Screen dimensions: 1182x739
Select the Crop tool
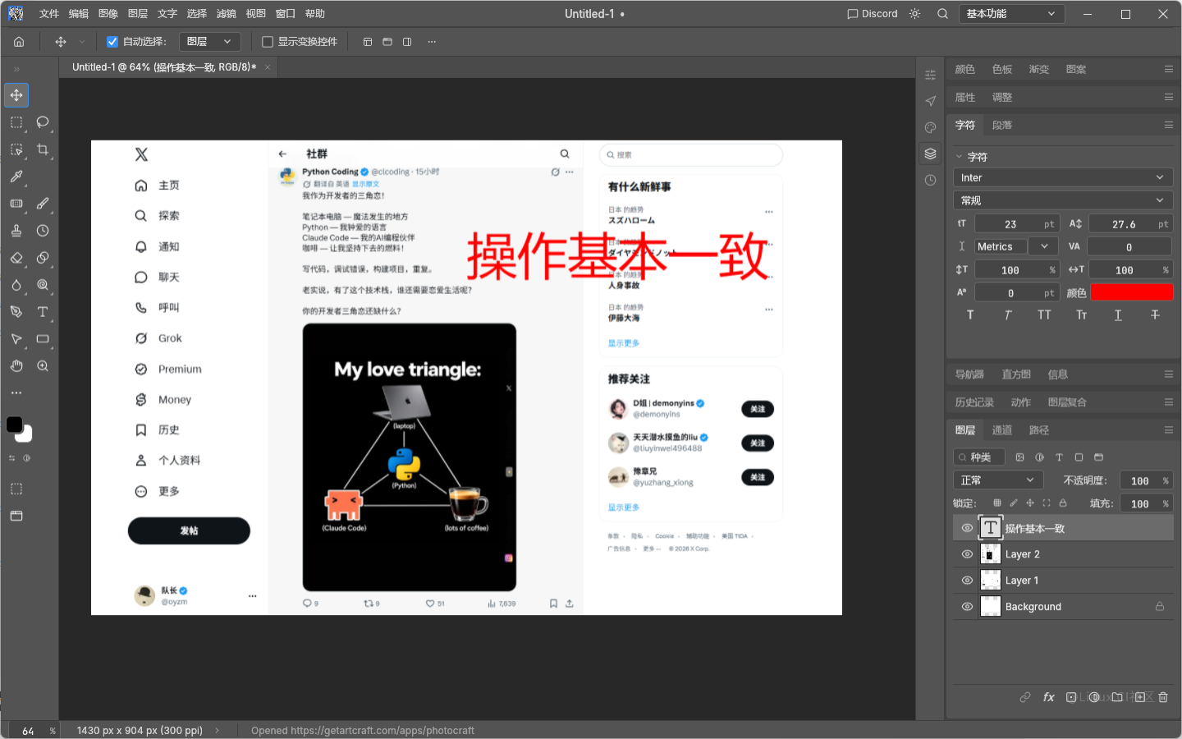pos(43,149)
